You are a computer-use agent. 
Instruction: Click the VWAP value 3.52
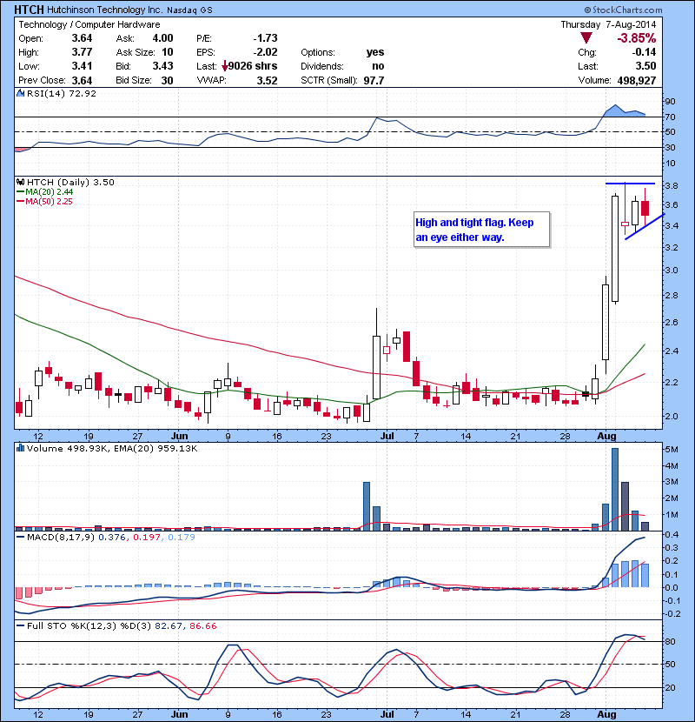pos(268,81)
